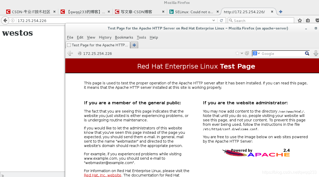The height and width of the screenshot is (177, 319).
Task: Click expand chevrons at outer window bottom-left
Action: pos(3,175)
